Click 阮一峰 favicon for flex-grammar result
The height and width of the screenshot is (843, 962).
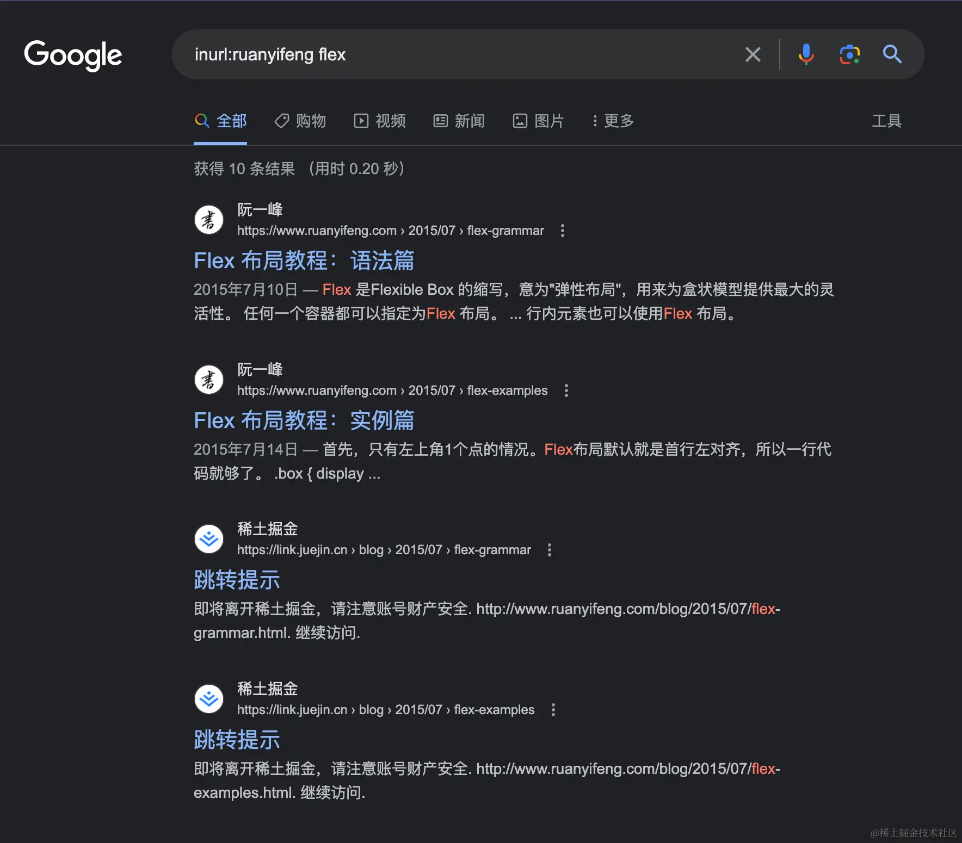click(x=209, y=220)
